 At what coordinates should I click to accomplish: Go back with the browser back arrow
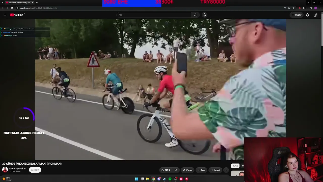[x=3, y=8]
